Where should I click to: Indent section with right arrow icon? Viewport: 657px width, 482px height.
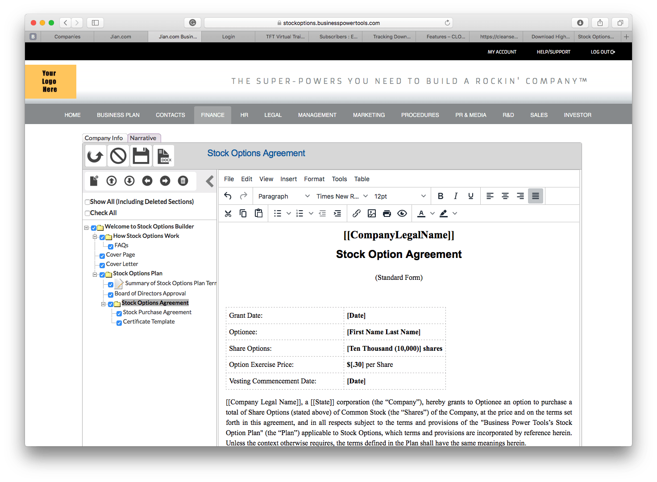165,181
